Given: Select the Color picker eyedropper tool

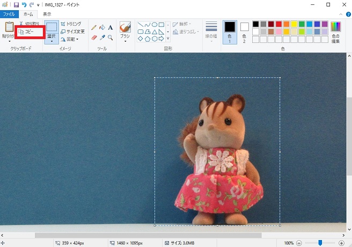Looking at the screenshot, I should point(102,38).
